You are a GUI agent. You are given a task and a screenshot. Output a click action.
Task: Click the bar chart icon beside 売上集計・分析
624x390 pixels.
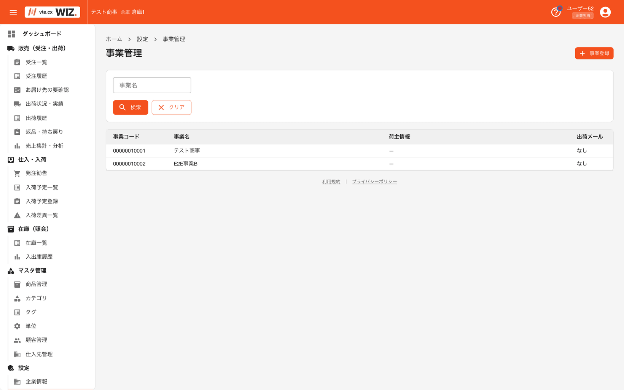coord(17,146)
